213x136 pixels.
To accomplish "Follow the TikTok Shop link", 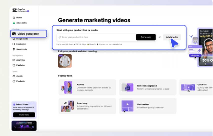I will 81,44.
